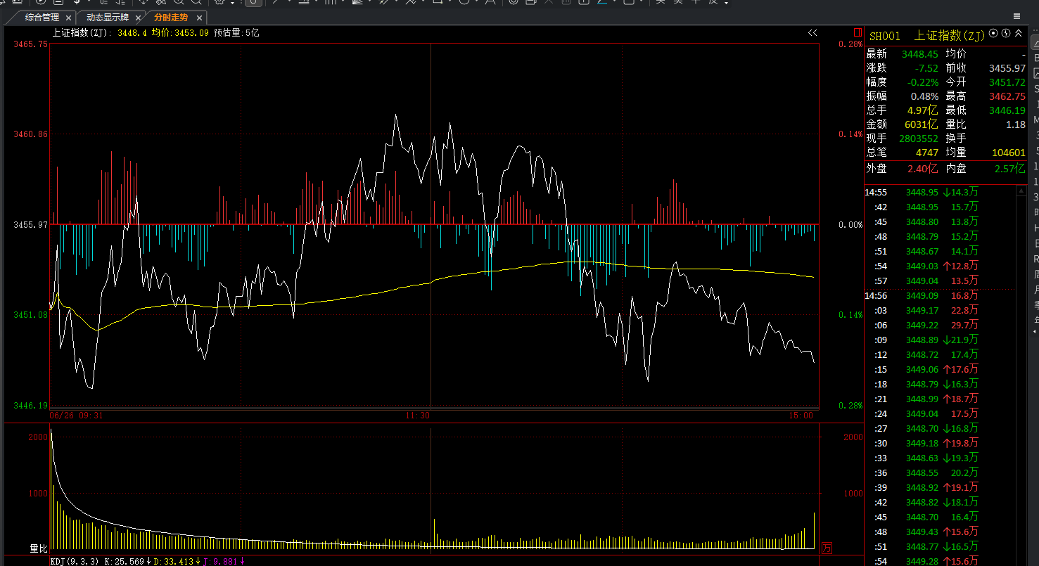Click the 3465.75 top price axis label
The image size is (1039, 566).
click(31, 44)
